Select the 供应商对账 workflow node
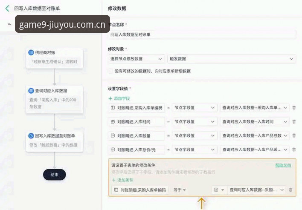The height and width of the screenshot is (210, 302). click(55, 58)
